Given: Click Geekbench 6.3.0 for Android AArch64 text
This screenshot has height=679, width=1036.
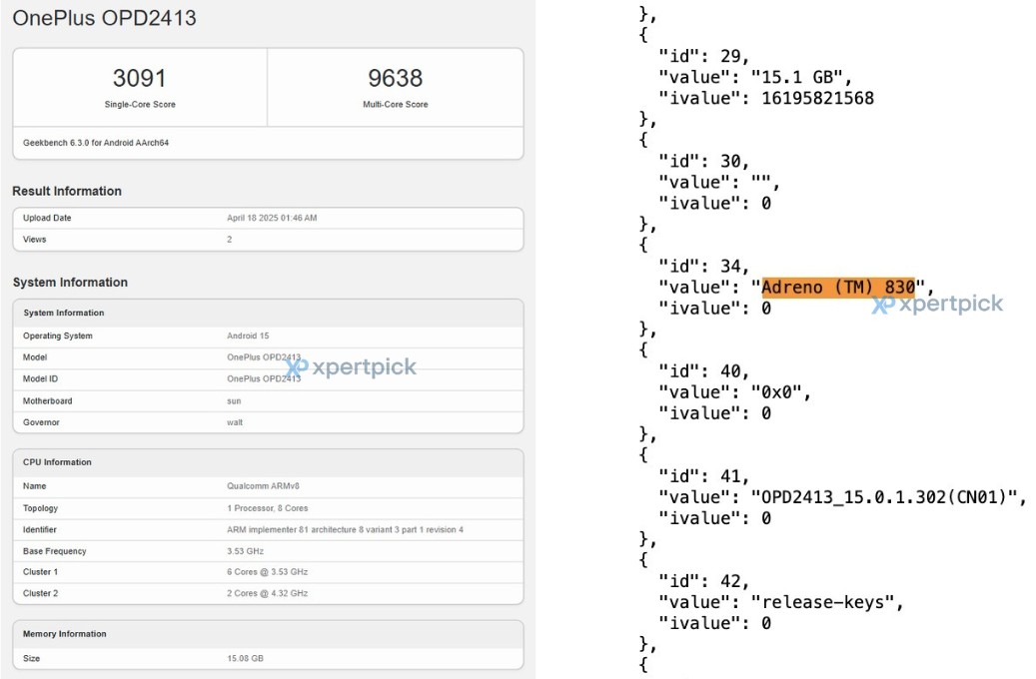Looking at the screenshot, I should click(96, 143).
